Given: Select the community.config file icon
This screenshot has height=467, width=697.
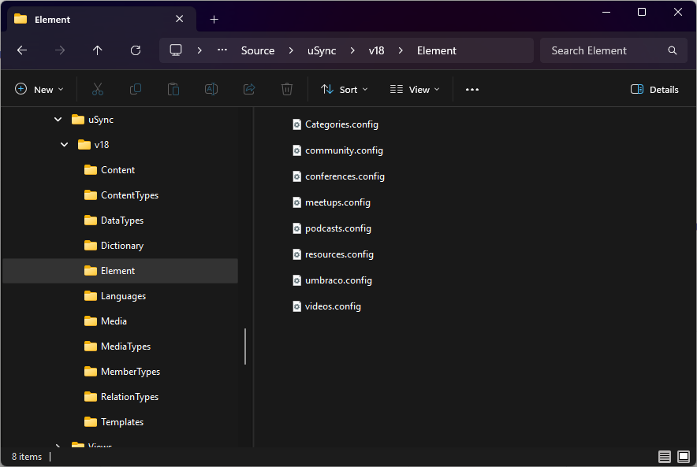Looking at the screenshot, I should (297, 150).
